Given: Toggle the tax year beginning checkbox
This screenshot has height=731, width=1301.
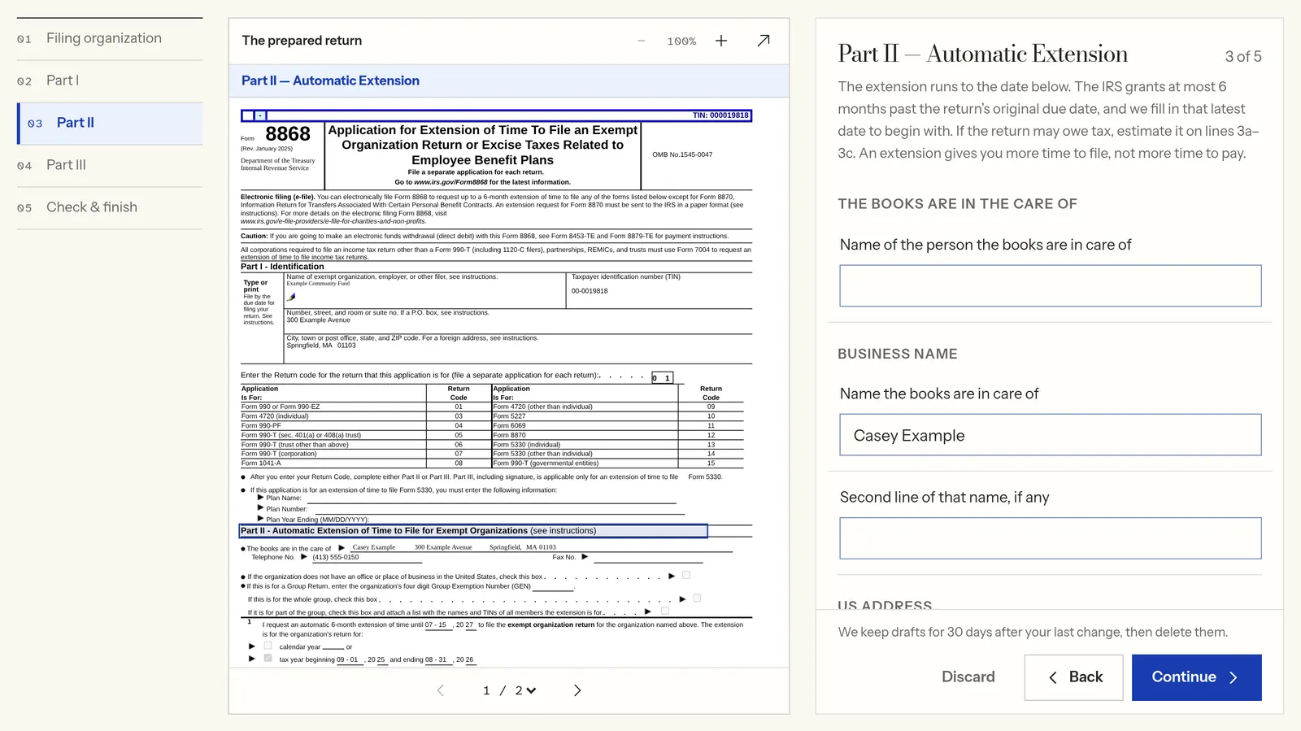Looking at the screenshot, I should pyautogui.click(x=268, y=658).
